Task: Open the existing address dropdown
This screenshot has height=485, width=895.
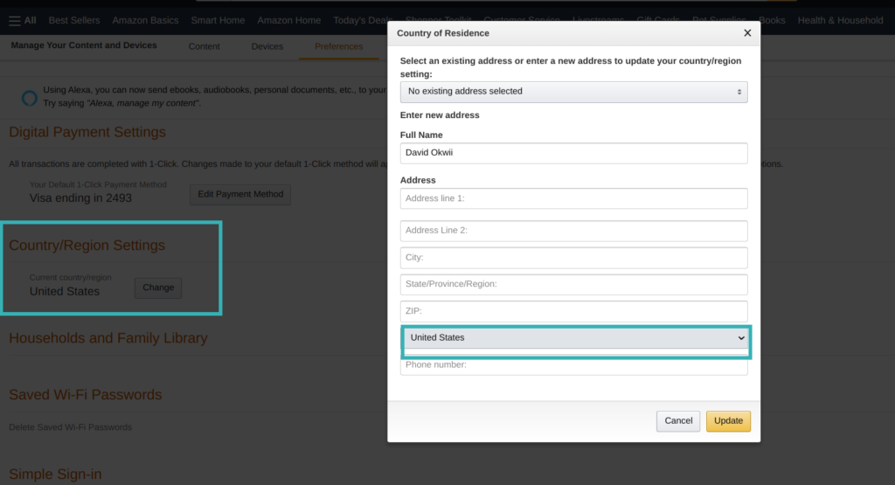Action: 573,92
